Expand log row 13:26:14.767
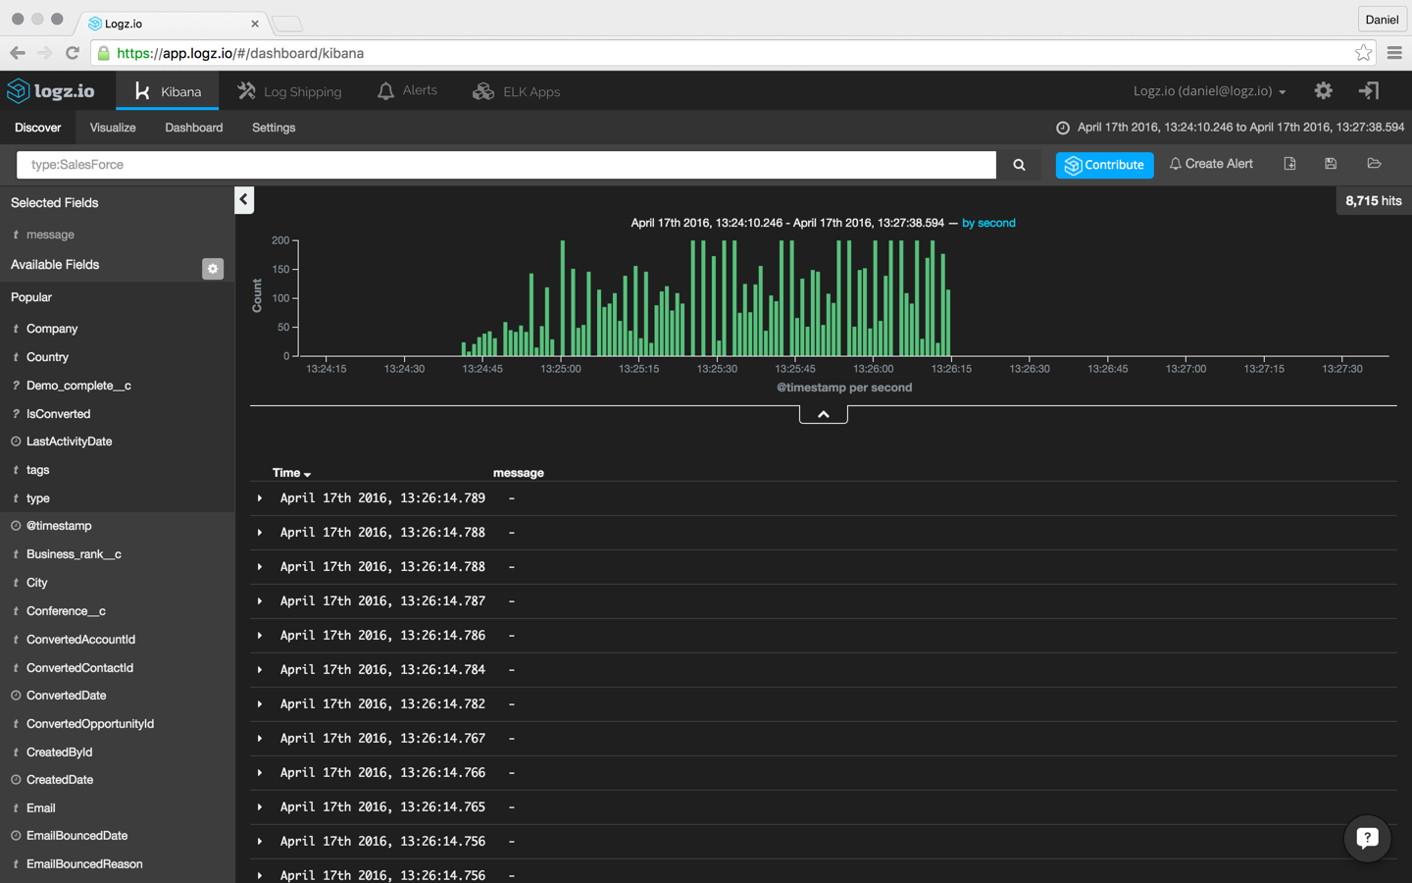Image resolution: width=1412 pixels, height=883 pixels. tap(260, 739)
